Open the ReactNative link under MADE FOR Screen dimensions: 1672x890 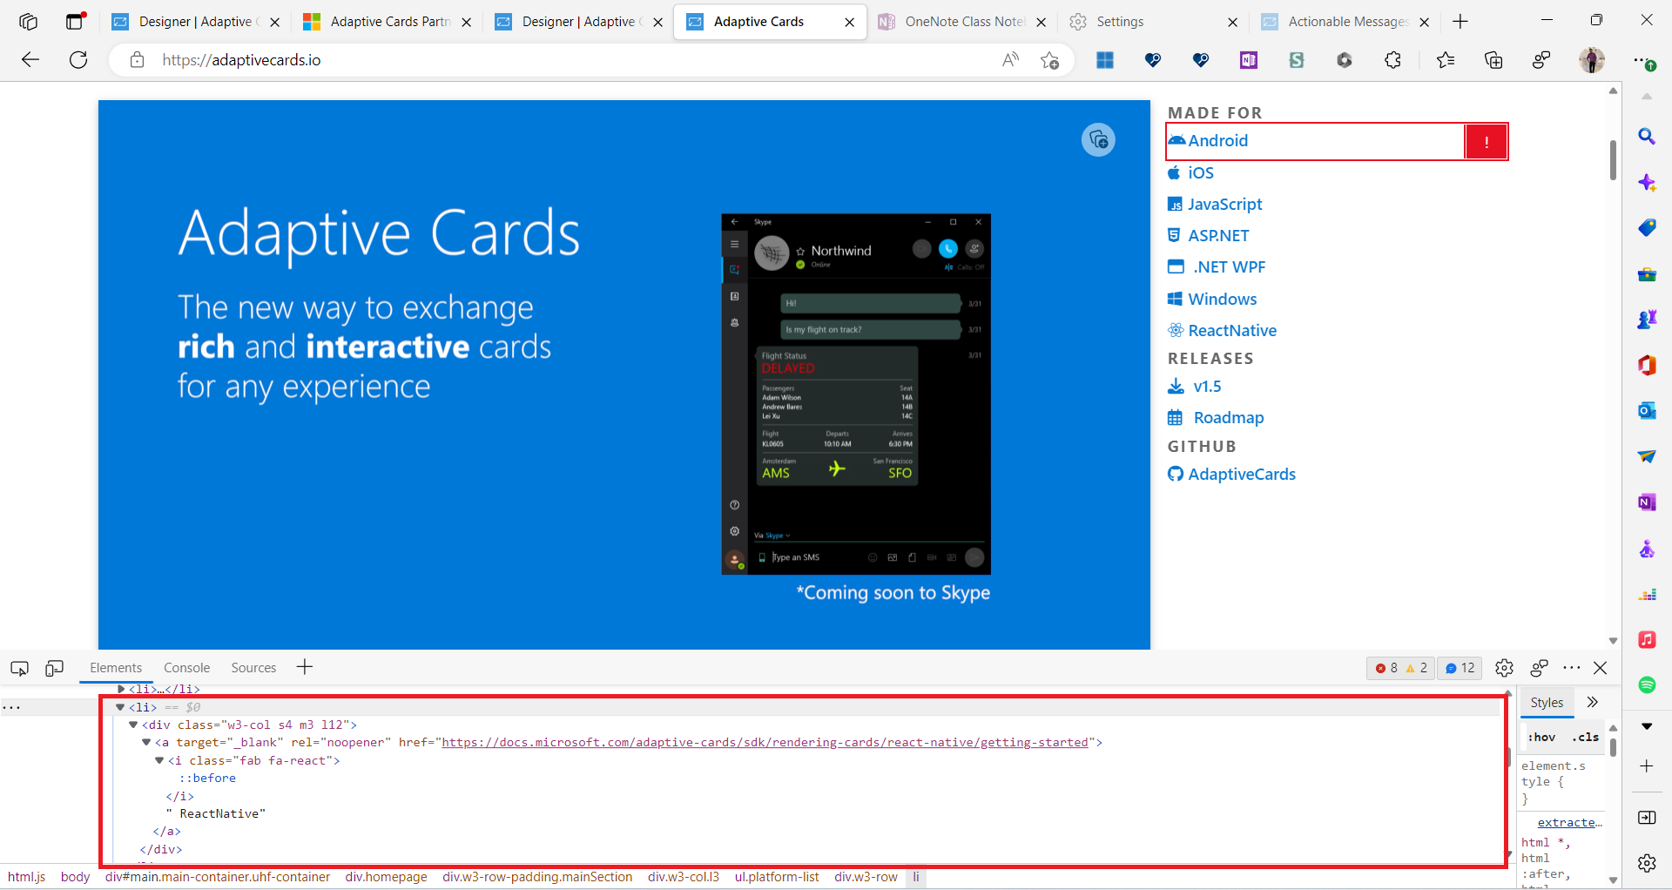[1231, 330]
